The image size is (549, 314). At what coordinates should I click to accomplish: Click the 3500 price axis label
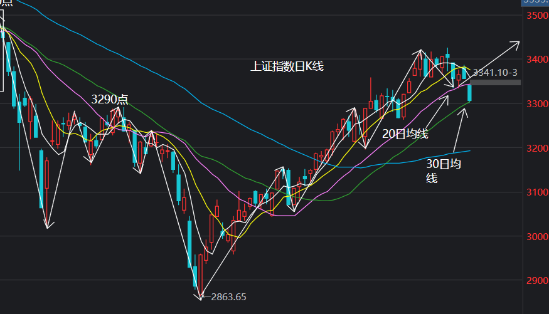538,16
